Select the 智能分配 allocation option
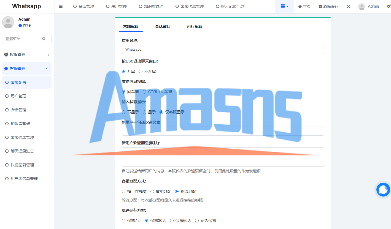Screen dimensions: 391x229 point(152,191)
